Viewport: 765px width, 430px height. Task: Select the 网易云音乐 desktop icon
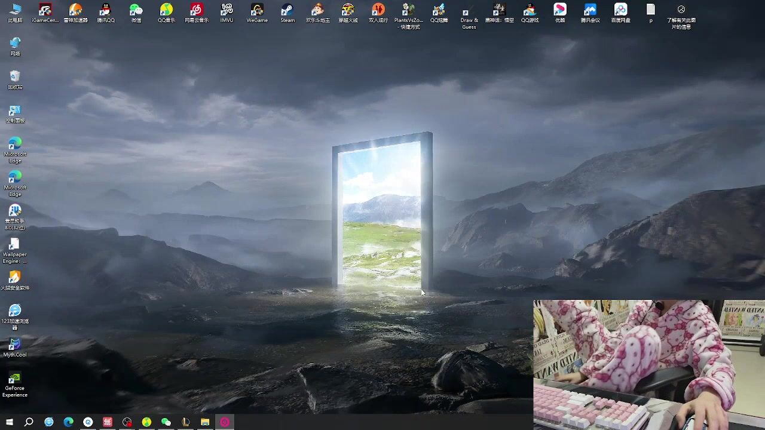197,12
